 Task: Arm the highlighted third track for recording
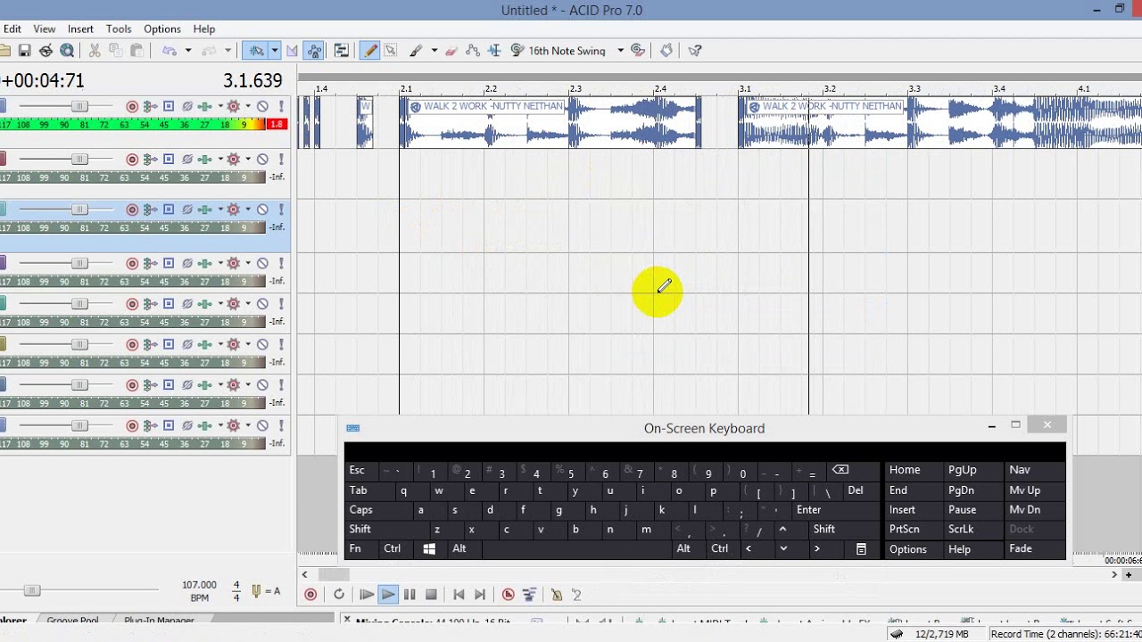[x=132, y=210]
